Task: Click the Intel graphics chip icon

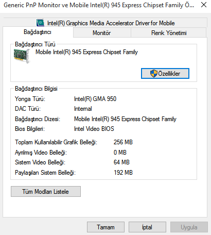Action: pos(41,23)
